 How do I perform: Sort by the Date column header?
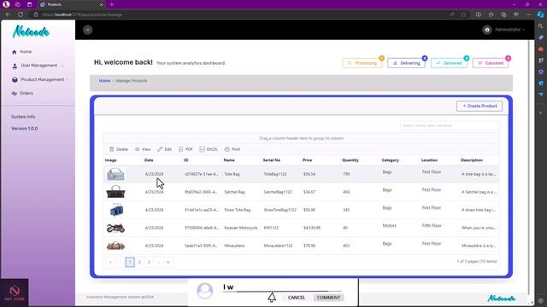pos(149,160)
